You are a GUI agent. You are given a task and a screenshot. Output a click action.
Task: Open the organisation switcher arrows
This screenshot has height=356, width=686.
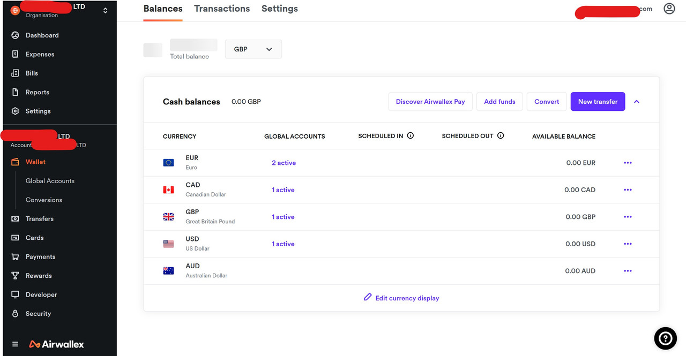pyautogui.click(x=105, y=10)
